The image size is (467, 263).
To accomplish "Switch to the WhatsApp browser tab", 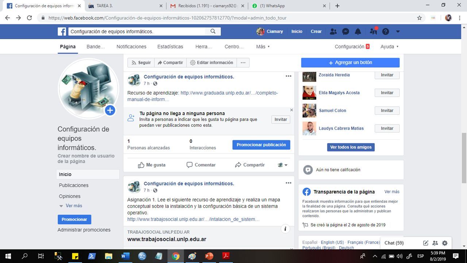I will 289,6.
